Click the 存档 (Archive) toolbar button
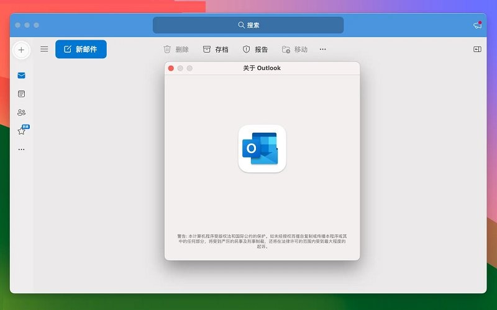 click(x=216, y=50)
